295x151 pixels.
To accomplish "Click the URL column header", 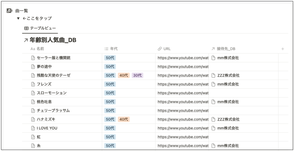I will [167, 49].
